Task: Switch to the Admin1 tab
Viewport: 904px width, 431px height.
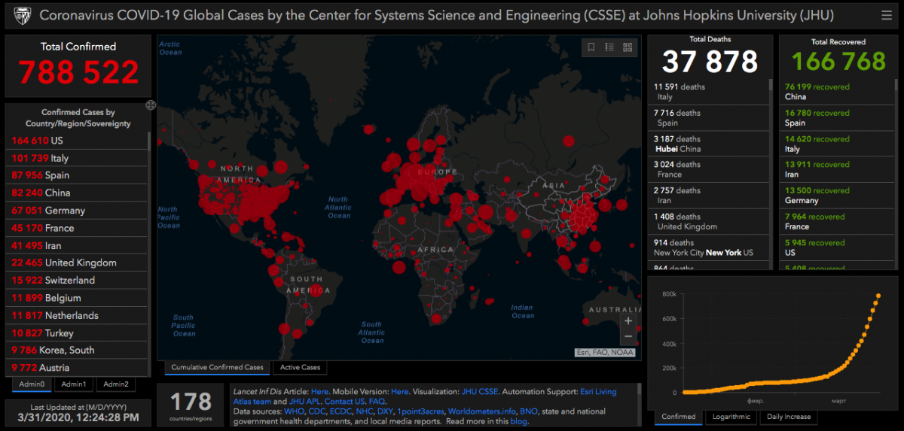Action: [x=74, y=384]
